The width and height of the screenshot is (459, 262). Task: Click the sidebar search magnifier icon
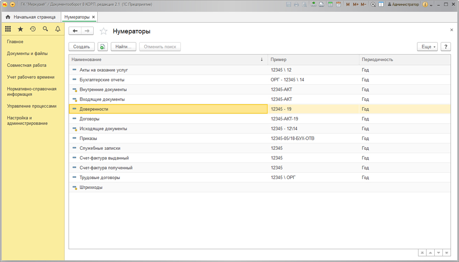pyautogui.click(x=45, y=29)
